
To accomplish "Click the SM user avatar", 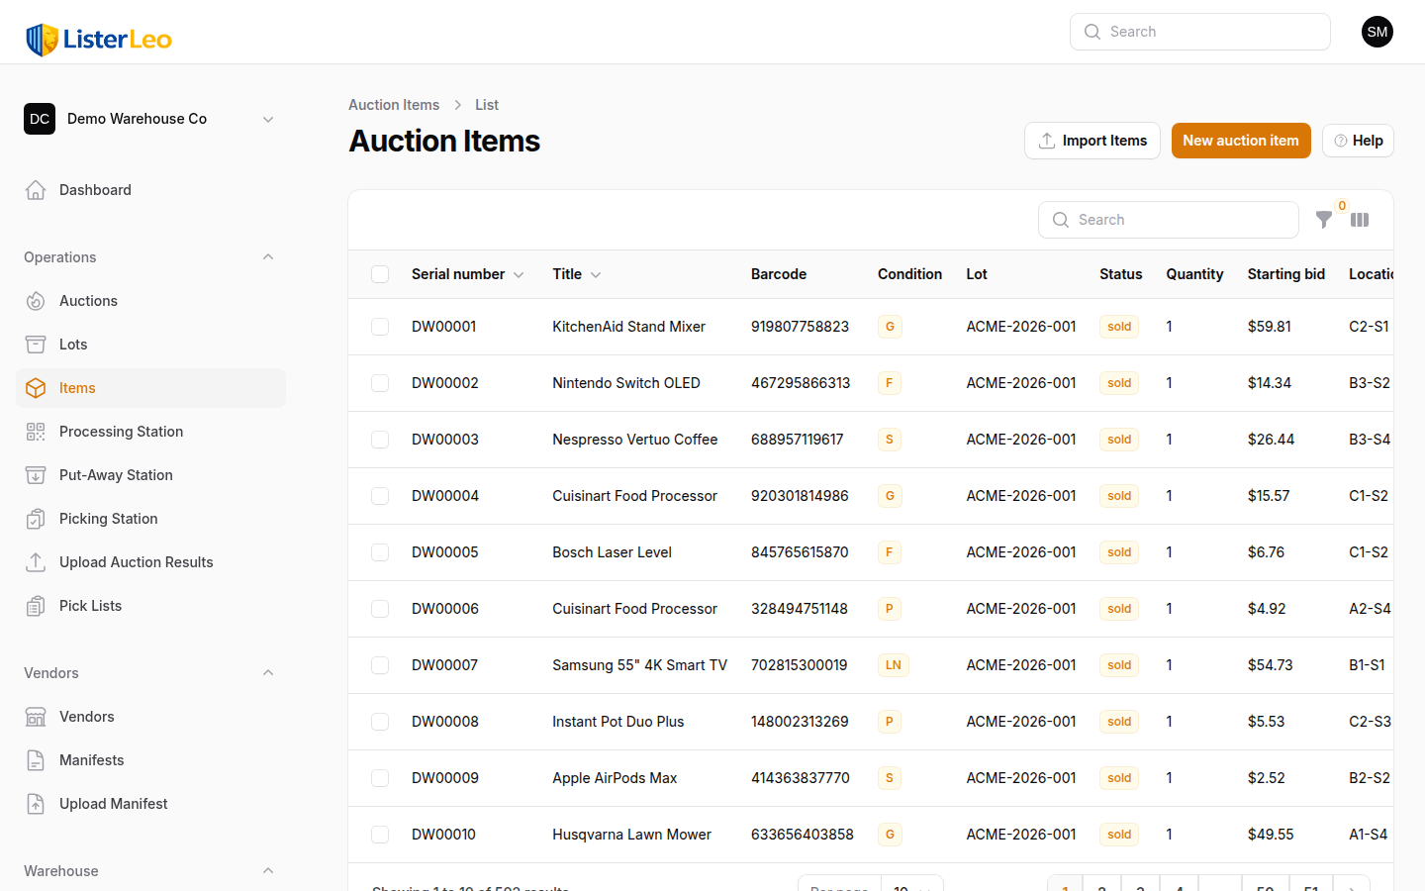I will click(1377, 32).
